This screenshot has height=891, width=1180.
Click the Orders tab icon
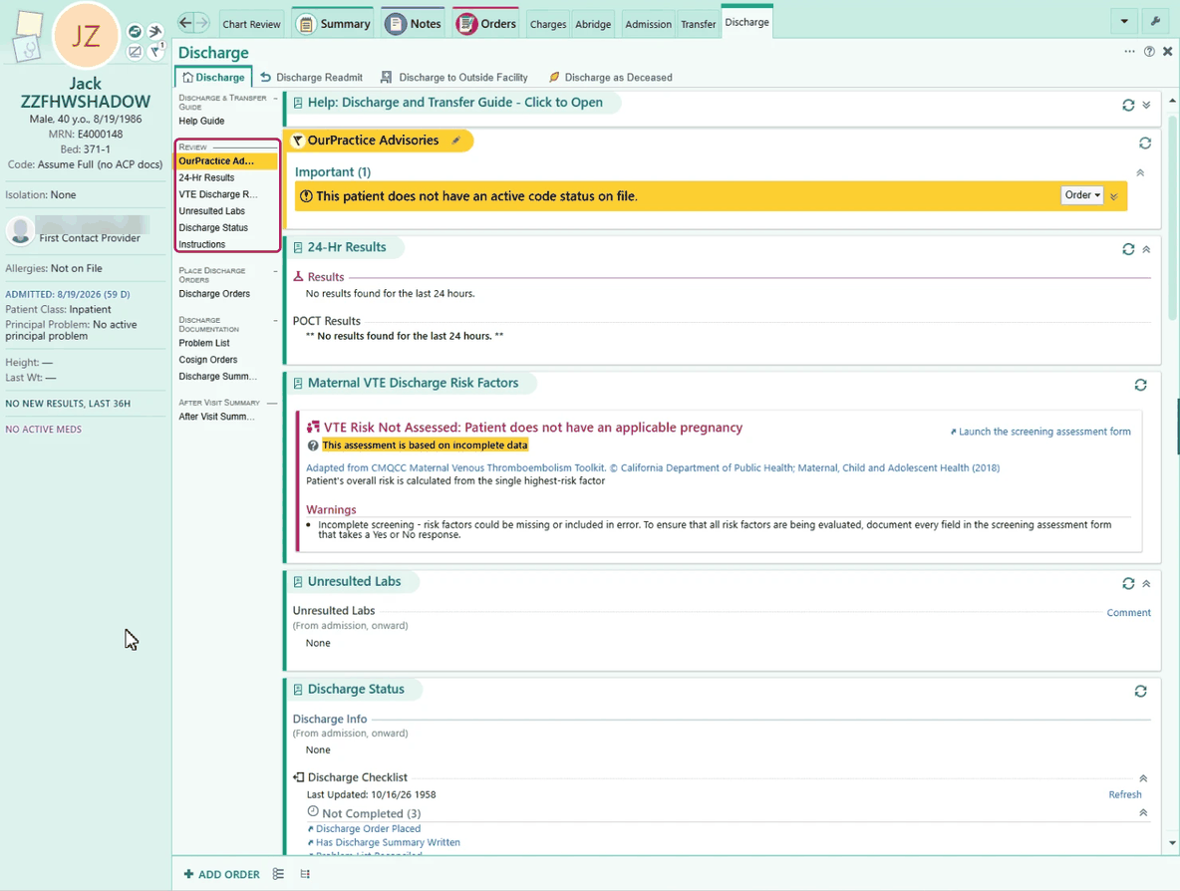tap(466, 24)
